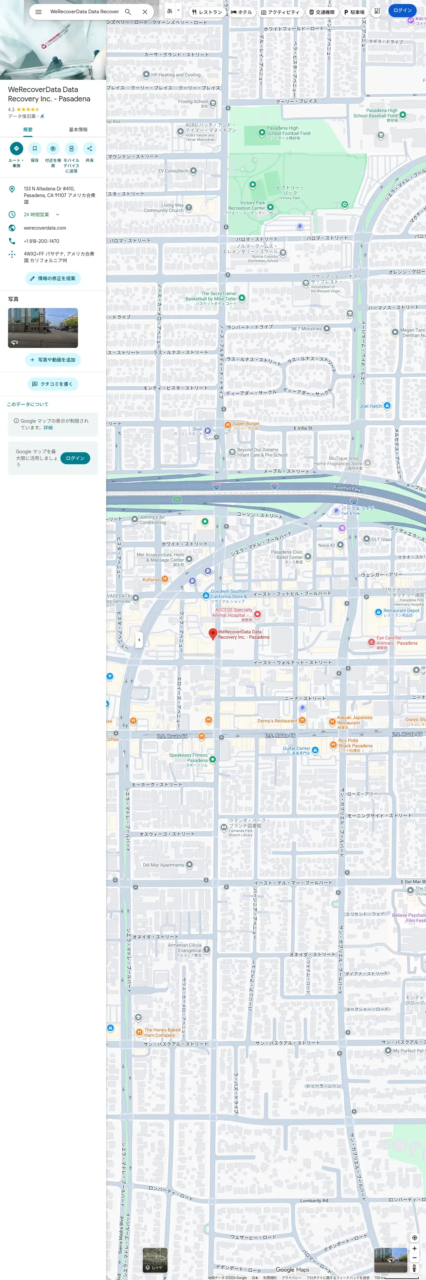The height and width of the screenshot is (1280, 426).
Task: Select the レストラン category chip
Action: pos(207,12)
